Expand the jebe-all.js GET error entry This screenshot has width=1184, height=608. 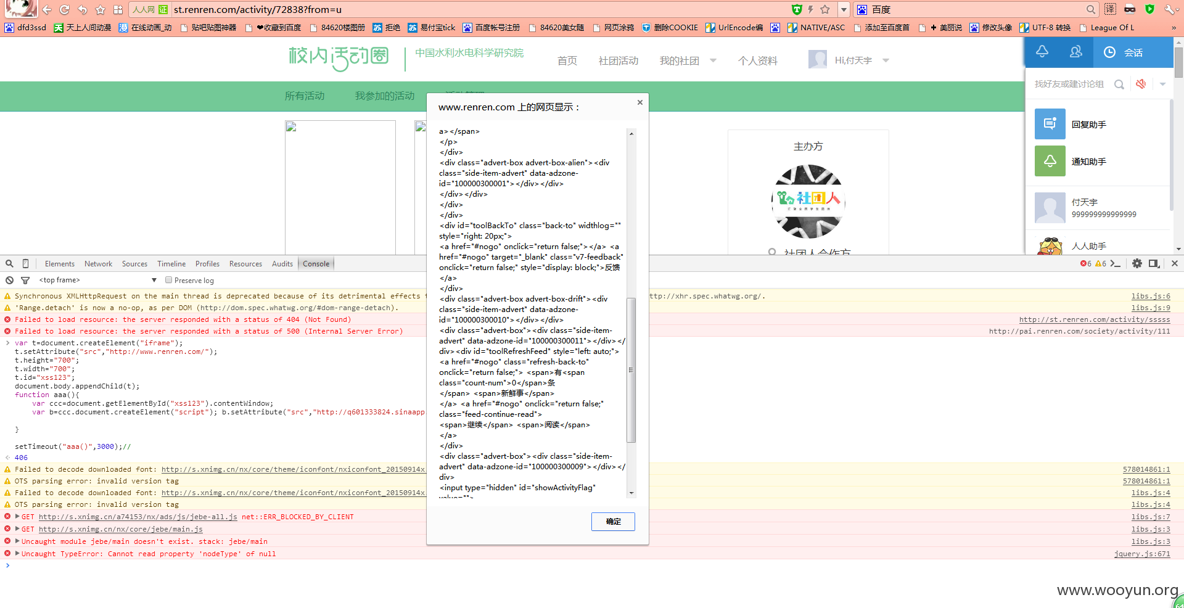(x=17, y=517)
